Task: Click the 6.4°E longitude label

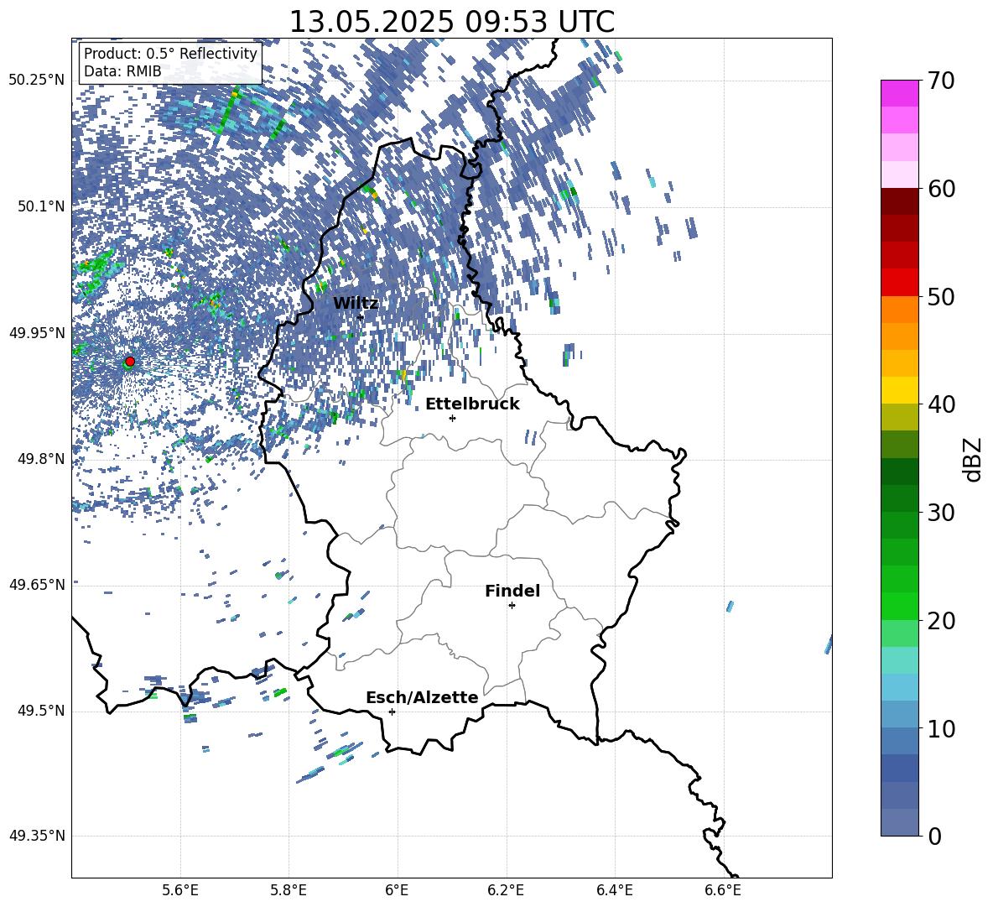Action: tap(614, 890)
